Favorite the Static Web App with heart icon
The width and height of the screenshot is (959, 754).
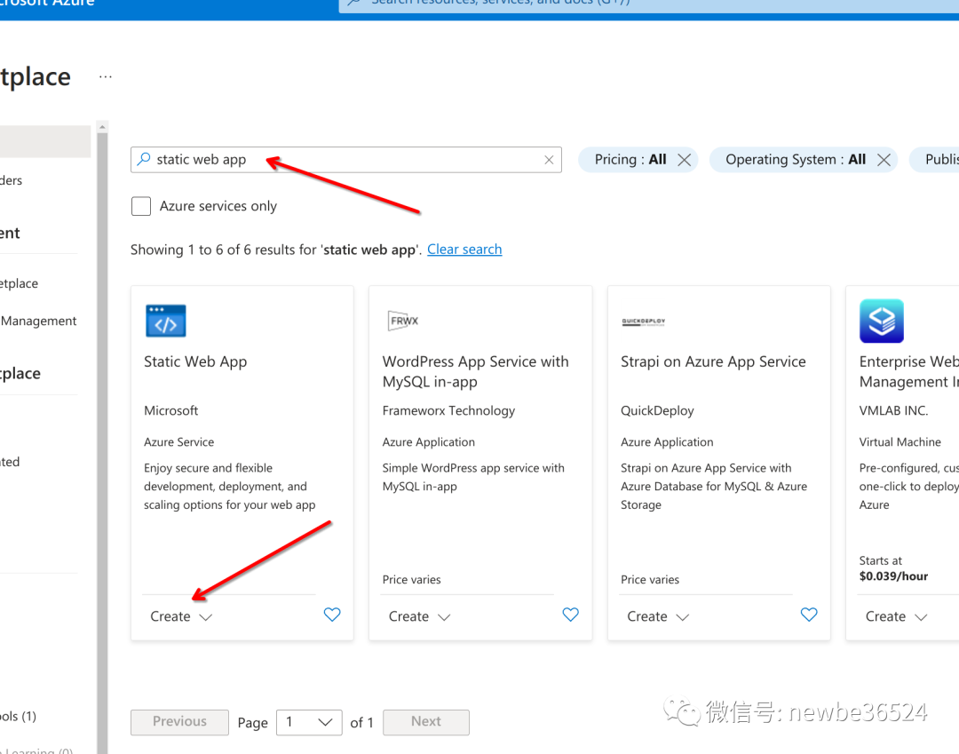click(332, 615)
